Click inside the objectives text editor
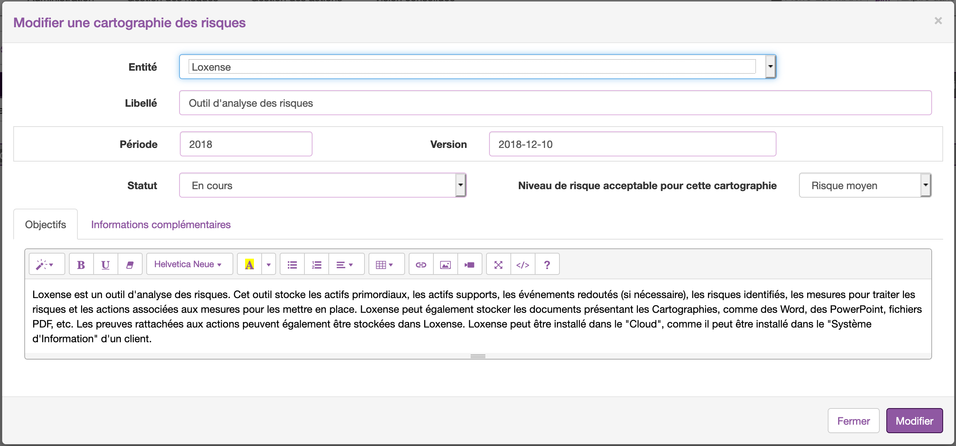The width and height of the screenshot is (956, 446). click(x=478, y=316)
